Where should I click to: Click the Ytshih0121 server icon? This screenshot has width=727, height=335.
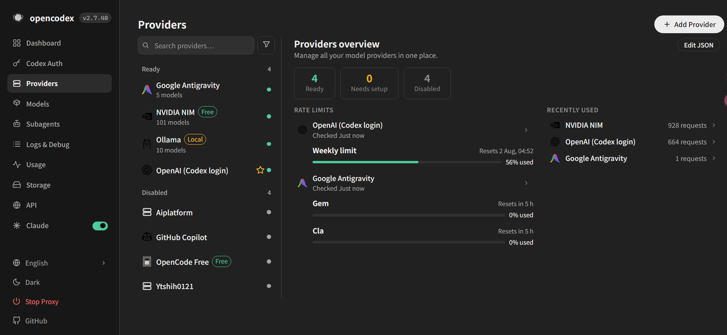[x=147, y=286]
